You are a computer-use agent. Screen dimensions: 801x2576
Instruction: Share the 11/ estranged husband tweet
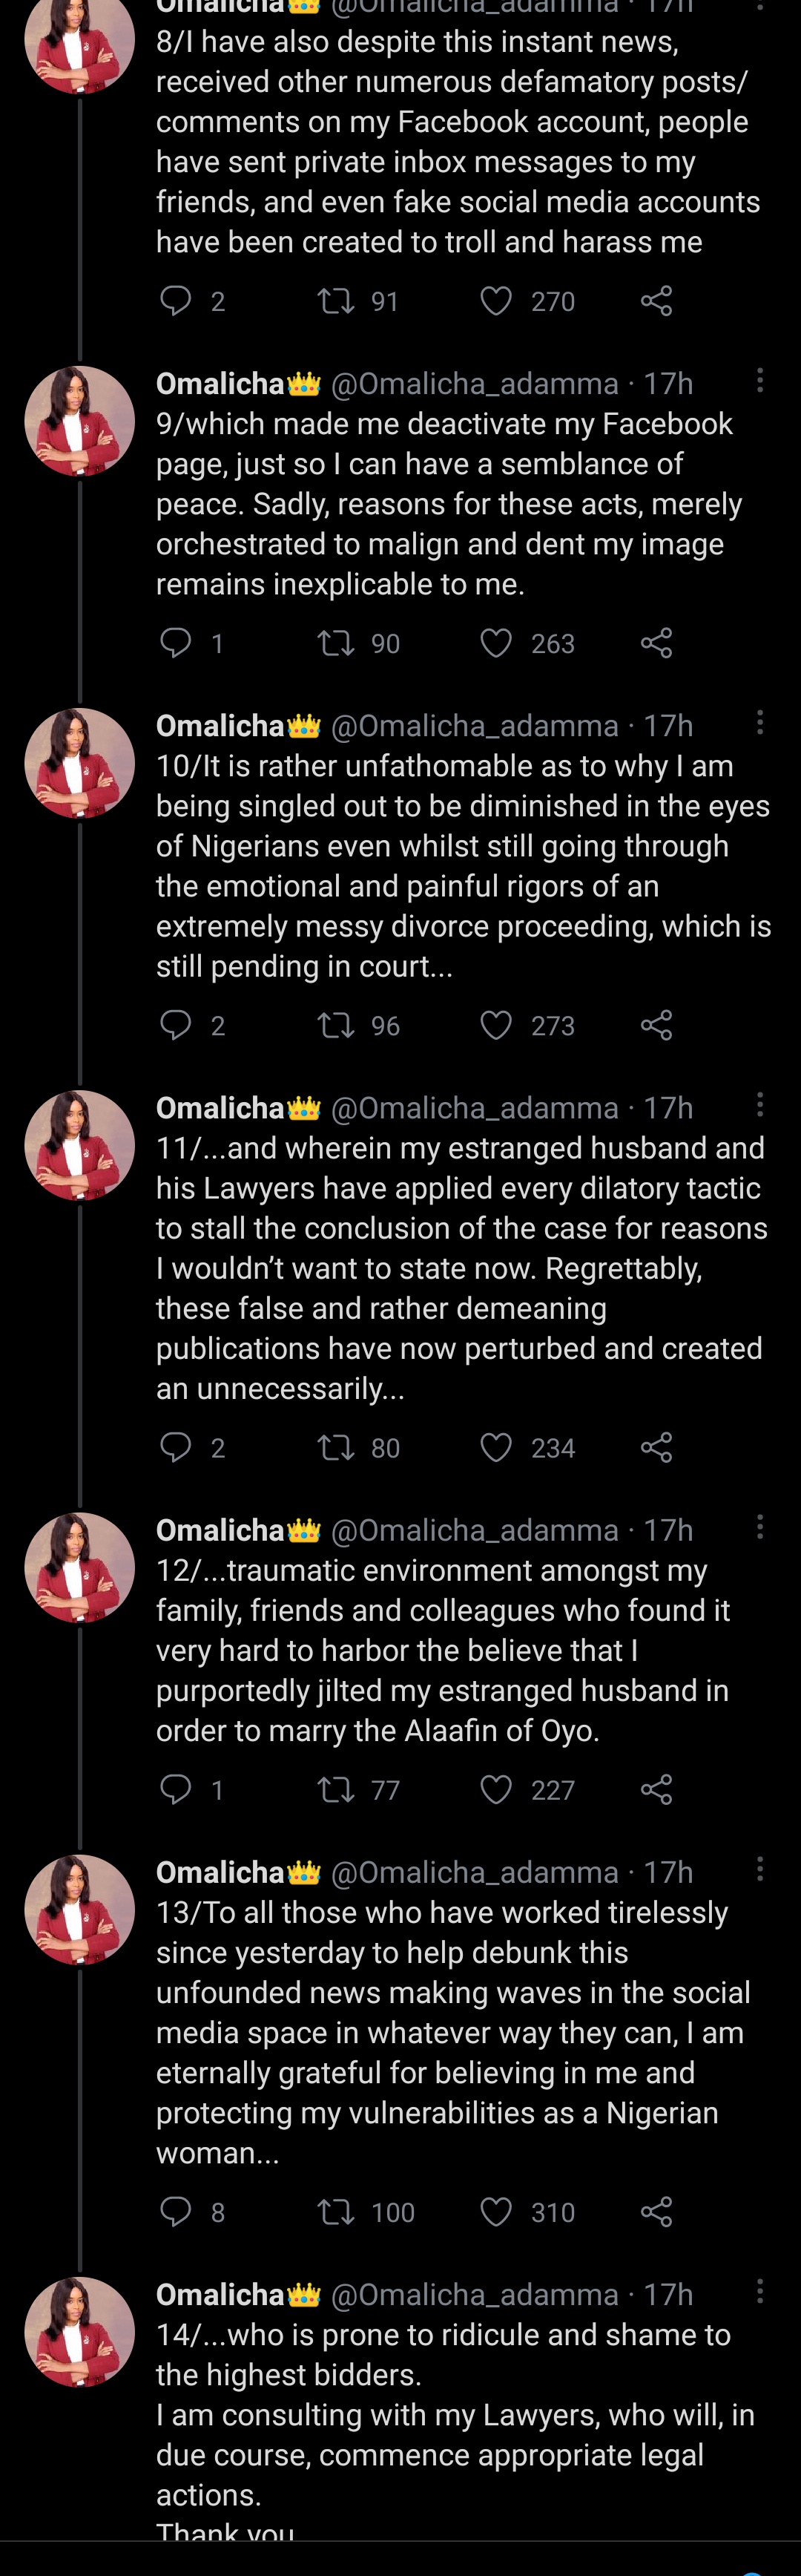[x=656, y=1447]
